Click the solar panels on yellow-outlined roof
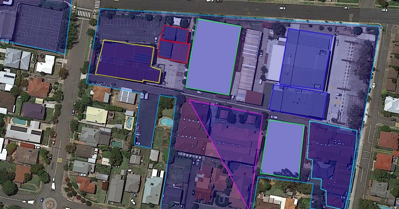This screenshot has width=399, height=209. click(143, 57)
